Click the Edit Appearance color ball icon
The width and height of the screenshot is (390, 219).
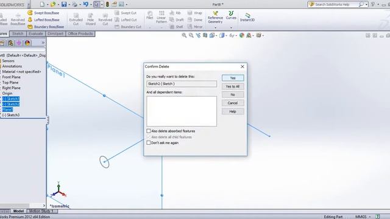click(241, 35)
